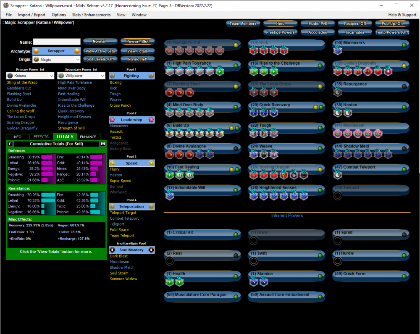Screen dimensions: 420x334
Task: Click the empty slot icon in Brawl
Action: (254, 240)
